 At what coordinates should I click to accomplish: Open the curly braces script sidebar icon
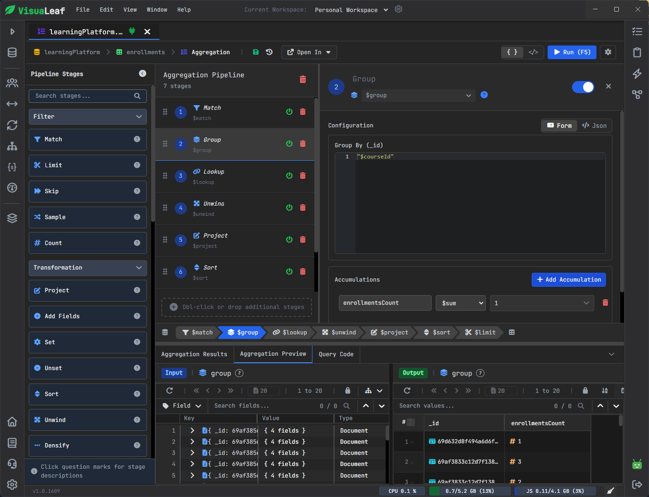(12, 167)
